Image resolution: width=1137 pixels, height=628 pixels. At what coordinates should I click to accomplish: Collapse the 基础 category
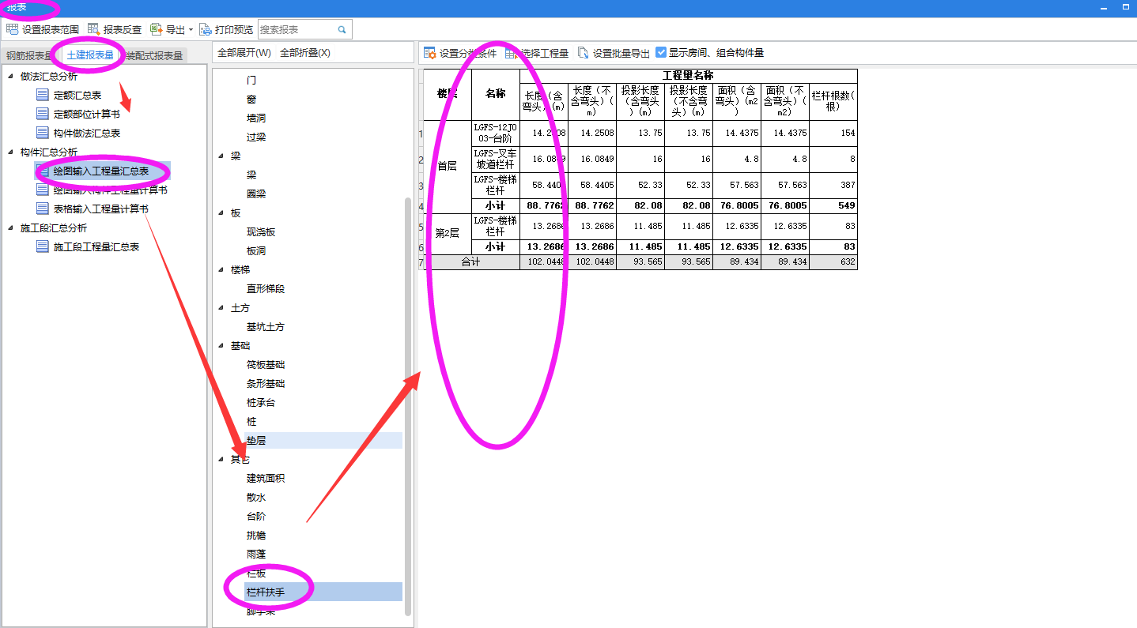coord(221,345)
